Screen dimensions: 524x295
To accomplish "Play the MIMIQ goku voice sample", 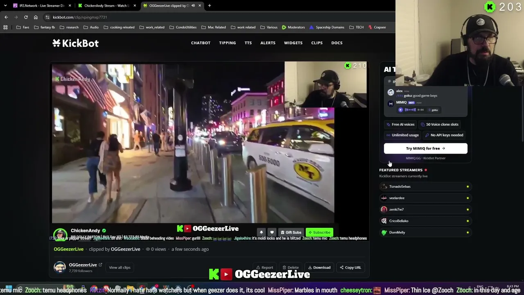I will coord(400,110).
